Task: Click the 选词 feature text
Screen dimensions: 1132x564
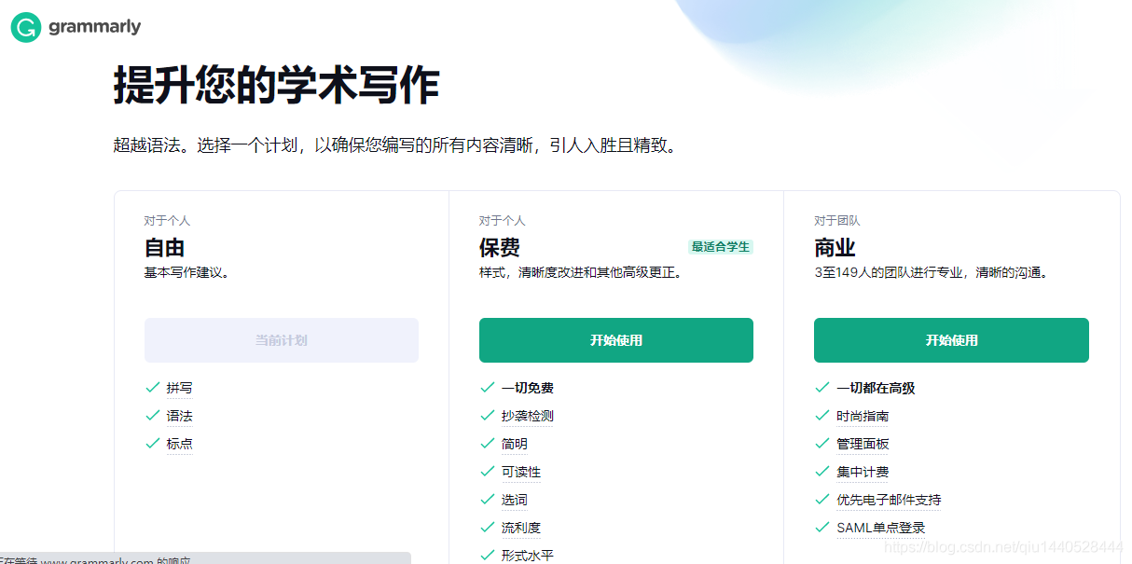Action: (515, 500)
